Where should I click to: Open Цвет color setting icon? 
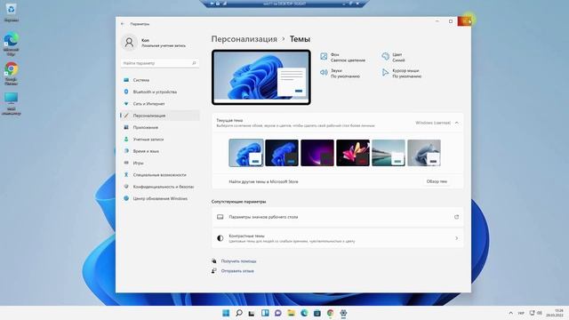[x=385, y=56]
